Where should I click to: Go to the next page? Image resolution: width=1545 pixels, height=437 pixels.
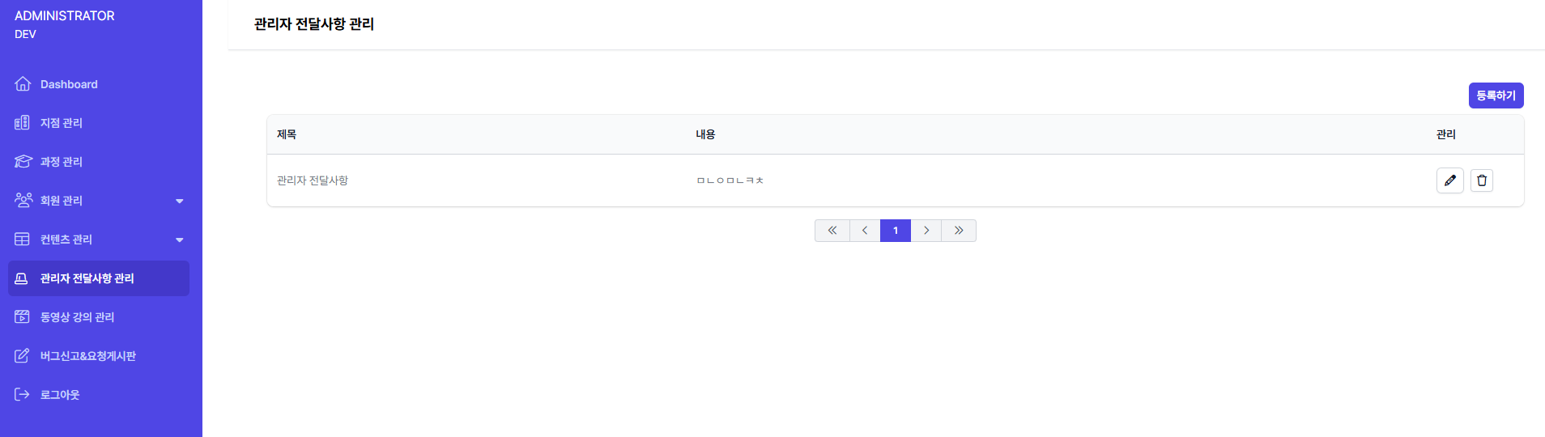926,231
